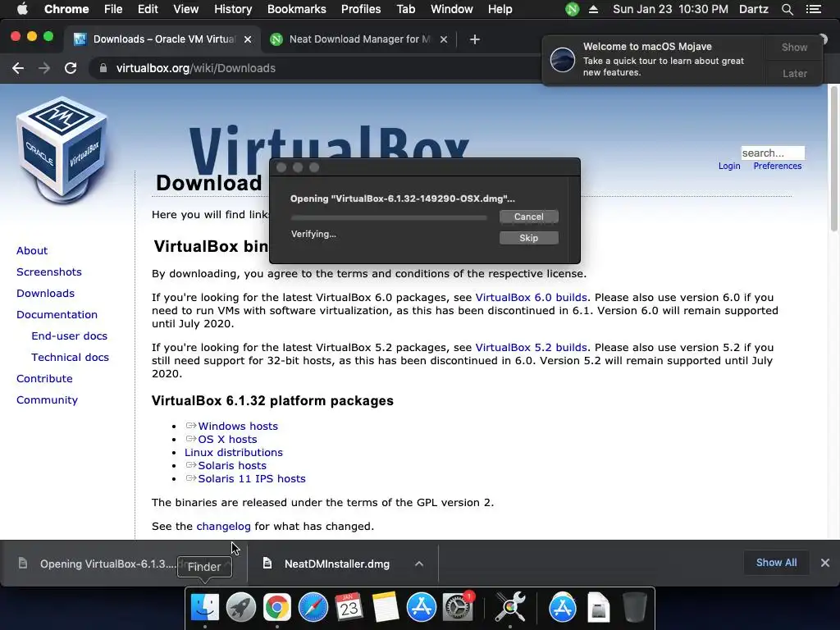This screenshot has width=840, height=630.
Task: Open Chrome's File menu
Action: pyautogui.click(x=113, y=9)
